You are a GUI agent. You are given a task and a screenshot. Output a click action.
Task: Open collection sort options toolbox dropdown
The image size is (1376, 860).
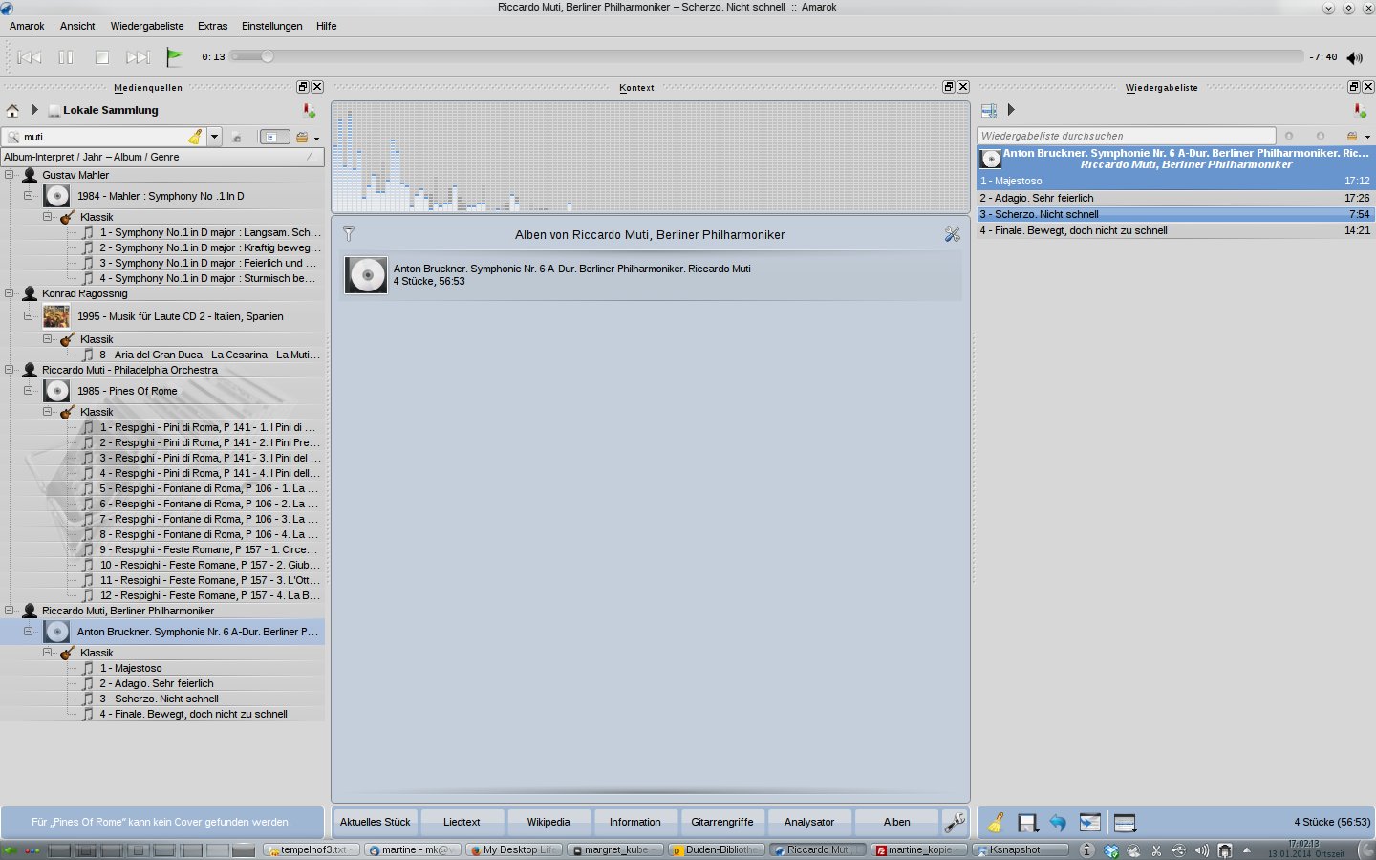(x=307, y=137)
